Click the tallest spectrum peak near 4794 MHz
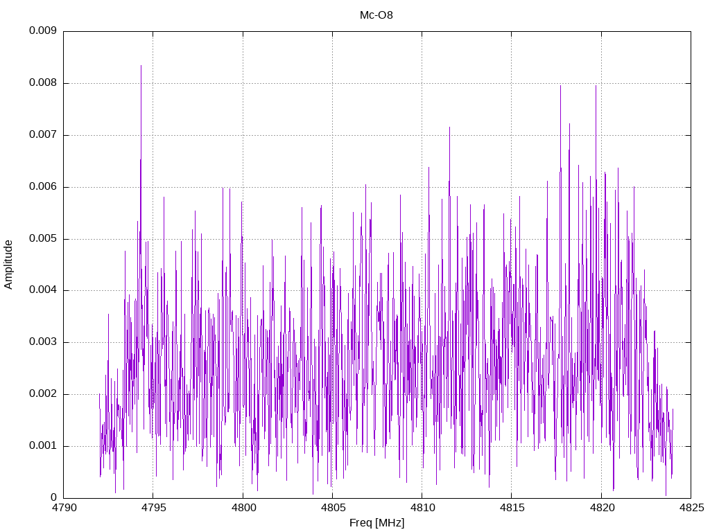710x532 pixels. (x=141, y=66)
